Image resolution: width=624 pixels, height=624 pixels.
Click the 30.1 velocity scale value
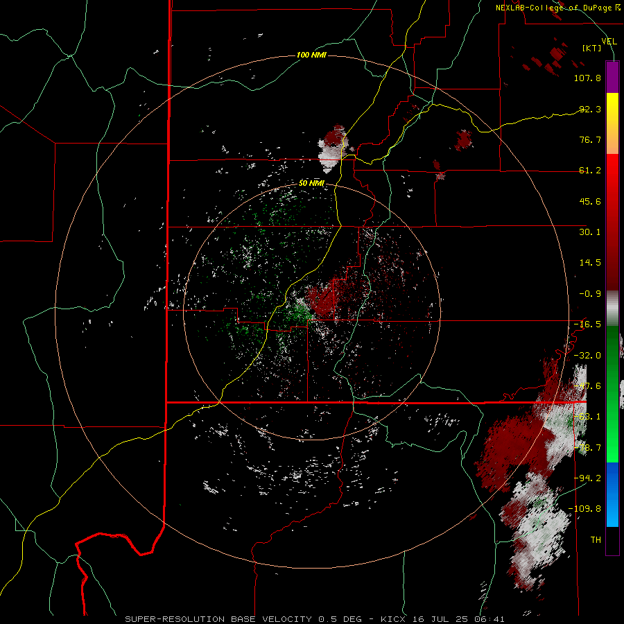(590, 232)
